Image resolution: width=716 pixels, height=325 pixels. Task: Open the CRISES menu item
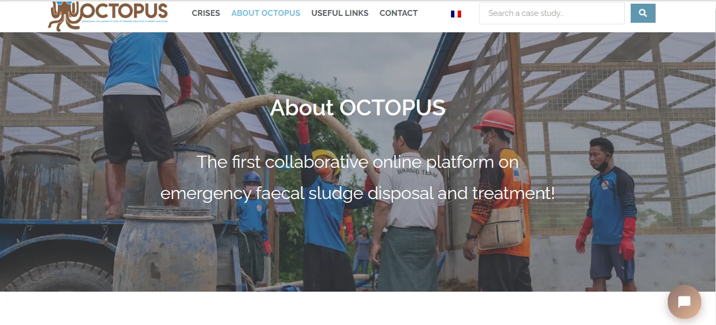click(206, 13)
